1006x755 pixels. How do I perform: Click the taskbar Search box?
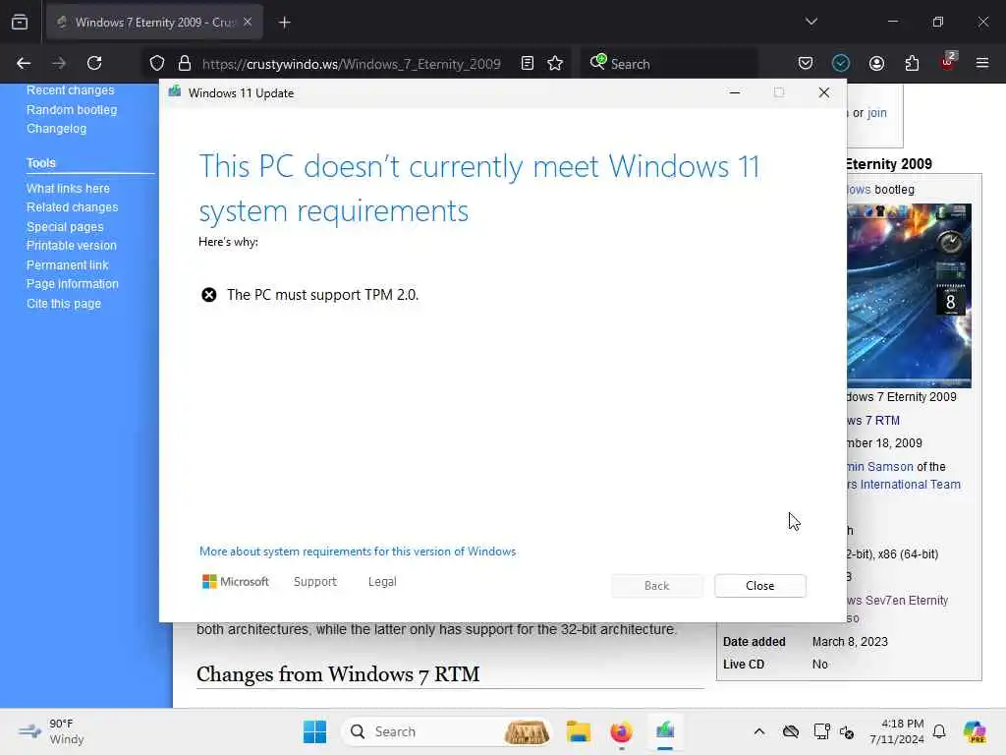(447, 731)
